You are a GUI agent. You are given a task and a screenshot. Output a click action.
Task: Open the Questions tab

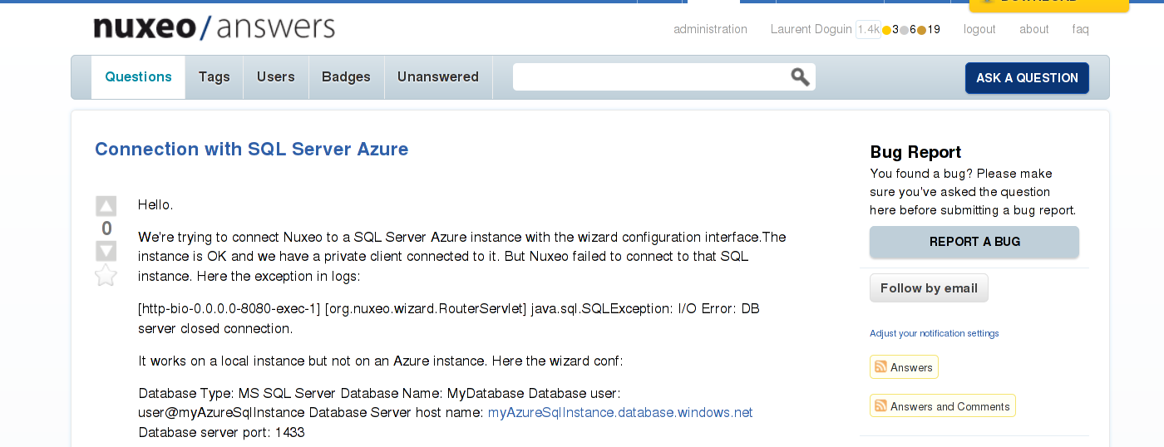(x=138, y=77)
